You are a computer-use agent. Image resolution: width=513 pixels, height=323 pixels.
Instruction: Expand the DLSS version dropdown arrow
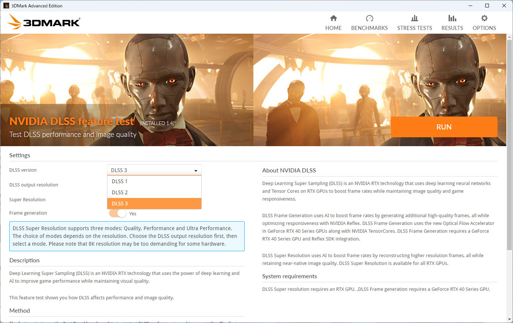(x=195, y=171)
